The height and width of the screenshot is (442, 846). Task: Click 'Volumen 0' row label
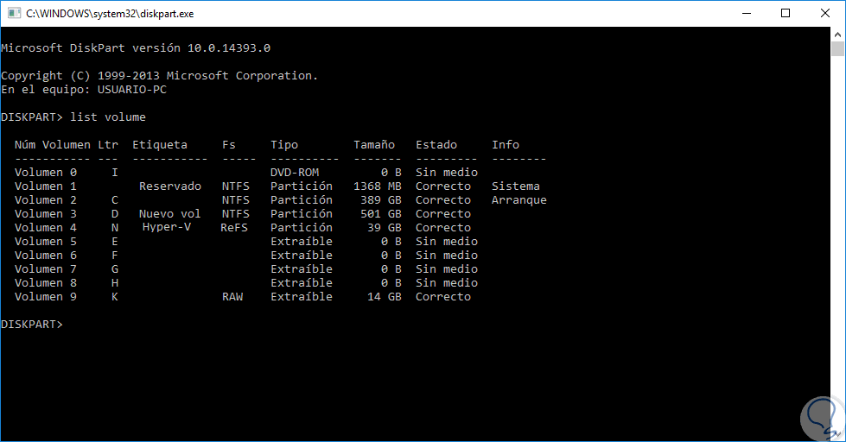(x=45, y=173)
